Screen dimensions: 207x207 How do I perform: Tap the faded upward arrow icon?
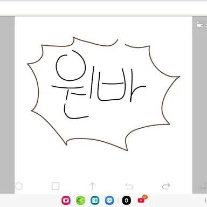pyautogui.click(x=92, y=186)
